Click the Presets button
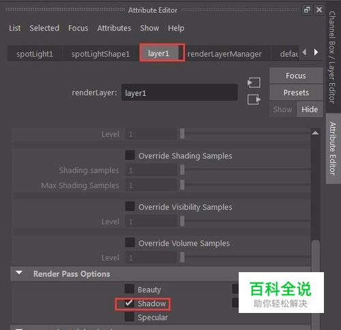This screenshot has width=341, height=330. pyautogui.click(x=296, y=93)
